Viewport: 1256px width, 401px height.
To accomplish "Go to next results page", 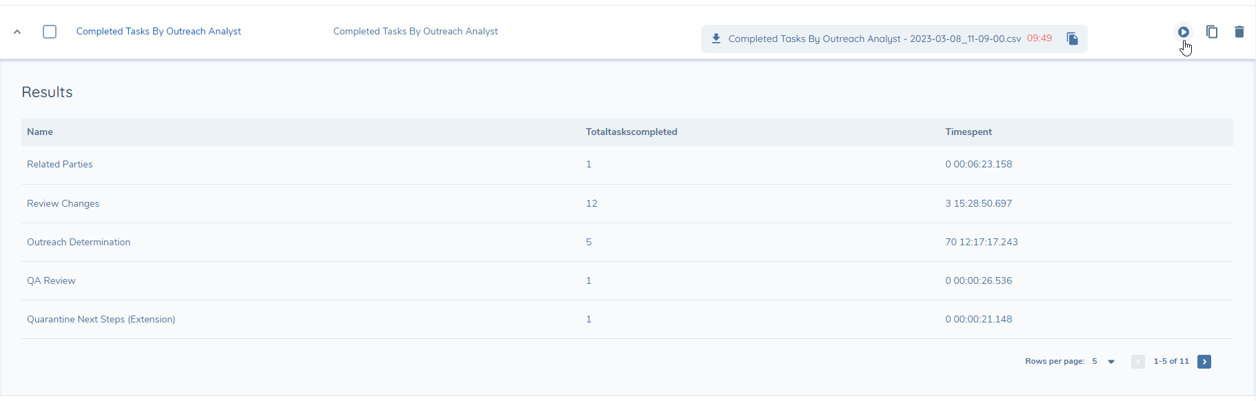I will tap(1204, 362).
